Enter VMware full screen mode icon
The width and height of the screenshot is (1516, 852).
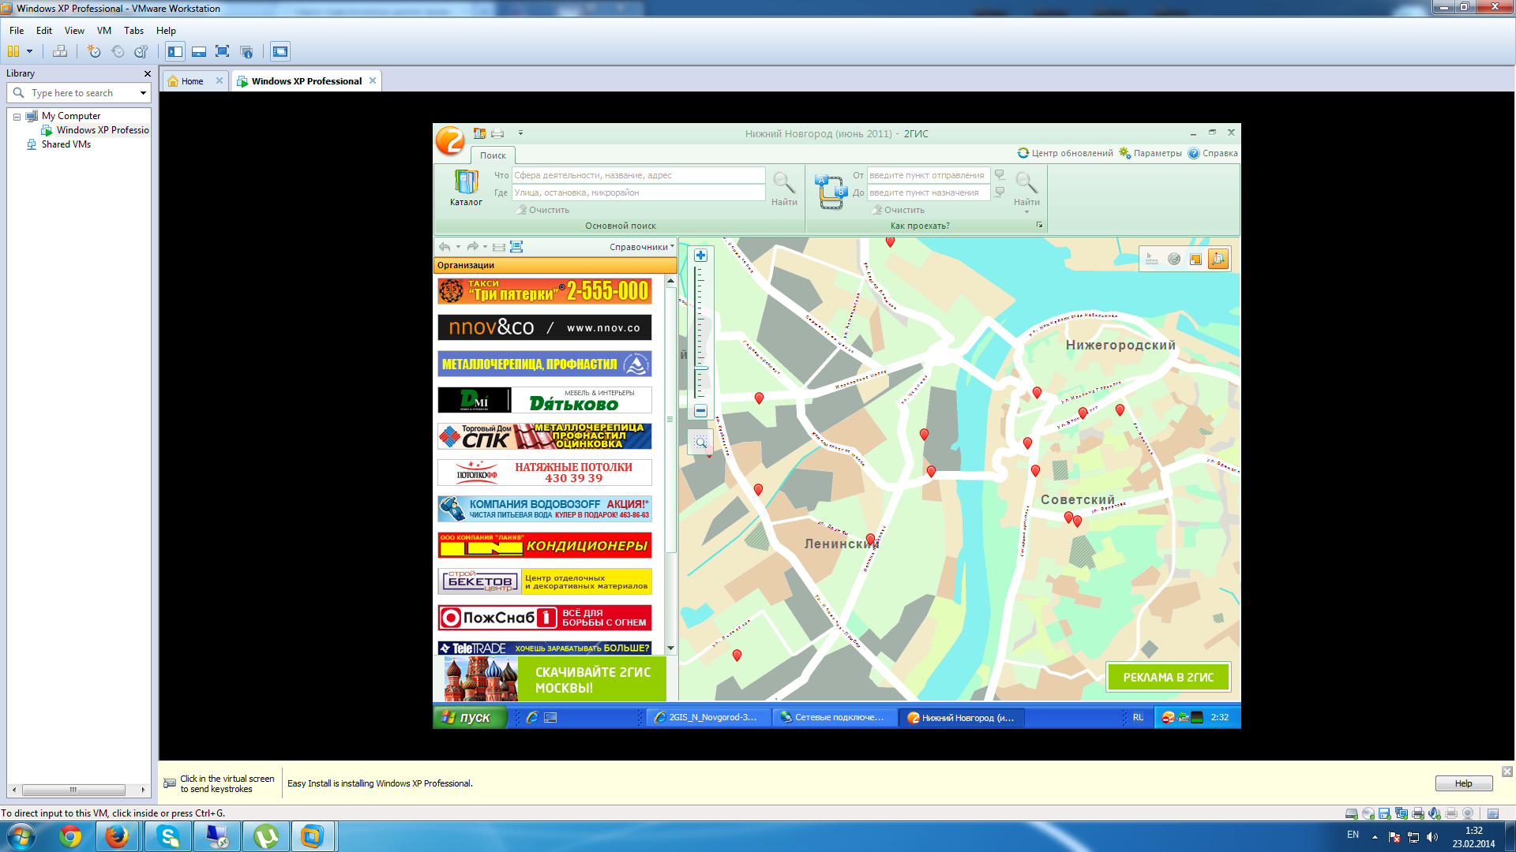(x=223, y=51)
